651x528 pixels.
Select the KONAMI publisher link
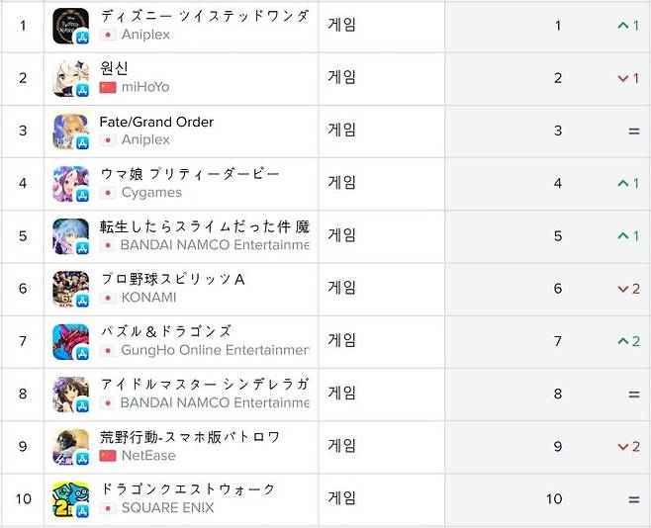coord(148,298)
